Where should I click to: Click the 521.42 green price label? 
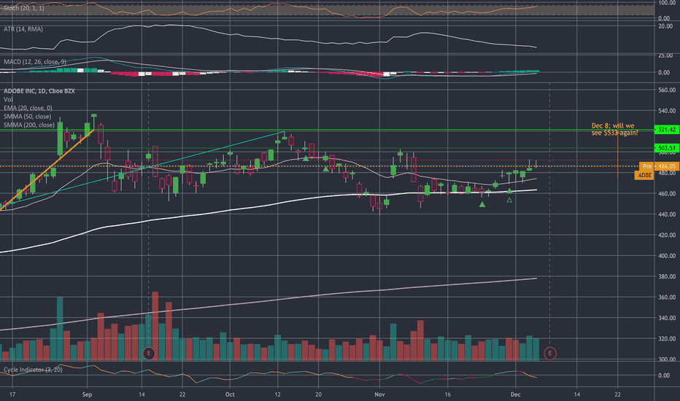tap(667, 130)
